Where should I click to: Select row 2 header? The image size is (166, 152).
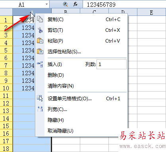click(6, 27)
